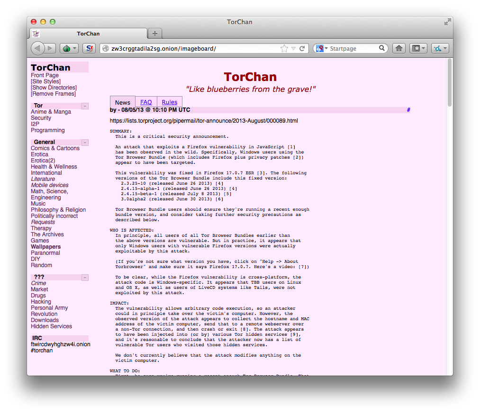Open the Rules tab

point(170,102)
